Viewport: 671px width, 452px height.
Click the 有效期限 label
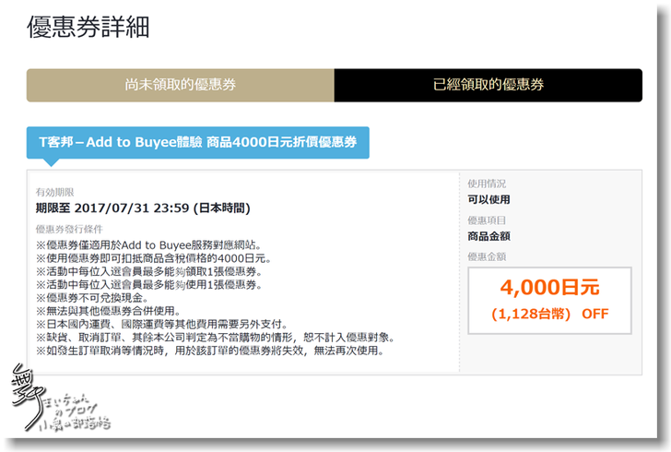[x=54, y=192]
